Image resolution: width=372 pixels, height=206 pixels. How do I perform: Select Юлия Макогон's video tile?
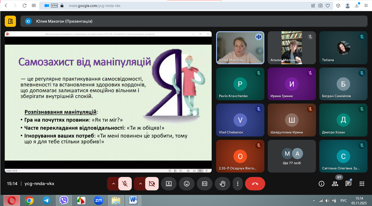[x=240, y=48]
